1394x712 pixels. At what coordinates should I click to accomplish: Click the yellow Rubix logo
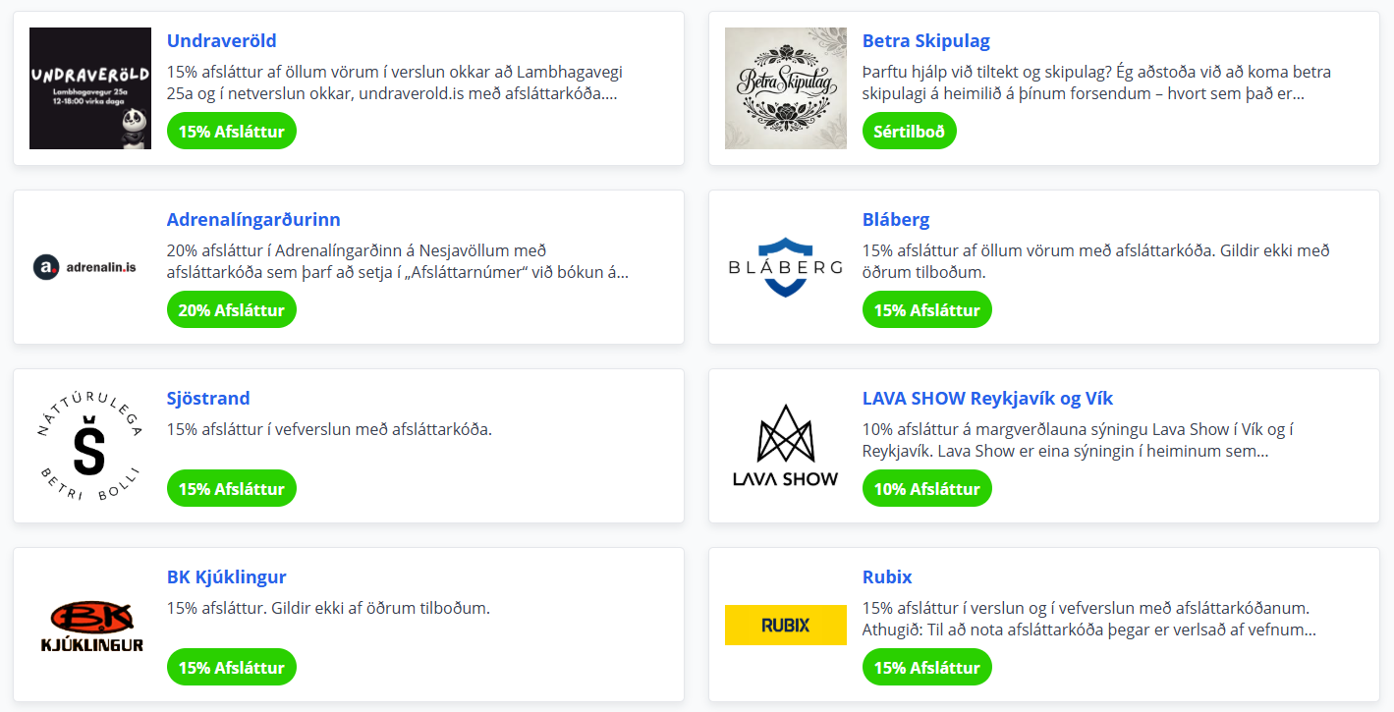[786, 625]
